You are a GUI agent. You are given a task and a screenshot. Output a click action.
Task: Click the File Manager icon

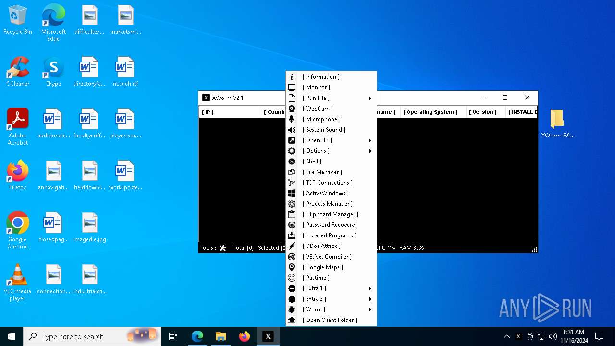pos(292,172)
